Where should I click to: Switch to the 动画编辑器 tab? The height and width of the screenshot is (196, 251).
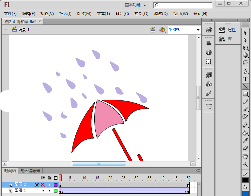point(30,171)
